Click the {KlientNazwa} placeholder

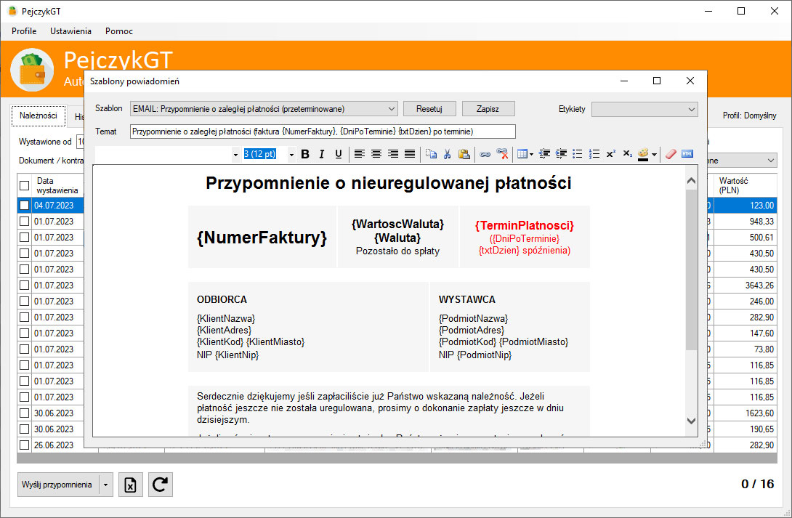(226, 319)
